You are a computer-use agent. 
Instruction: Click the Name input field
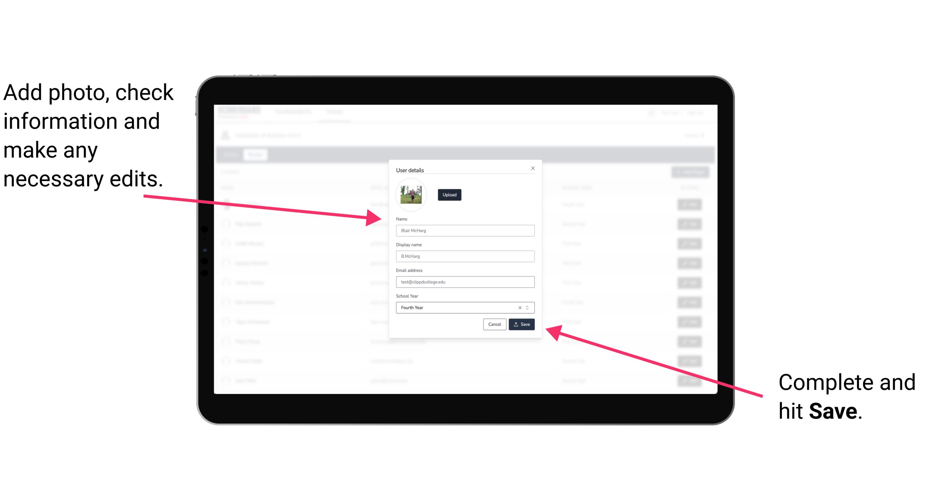465,230
